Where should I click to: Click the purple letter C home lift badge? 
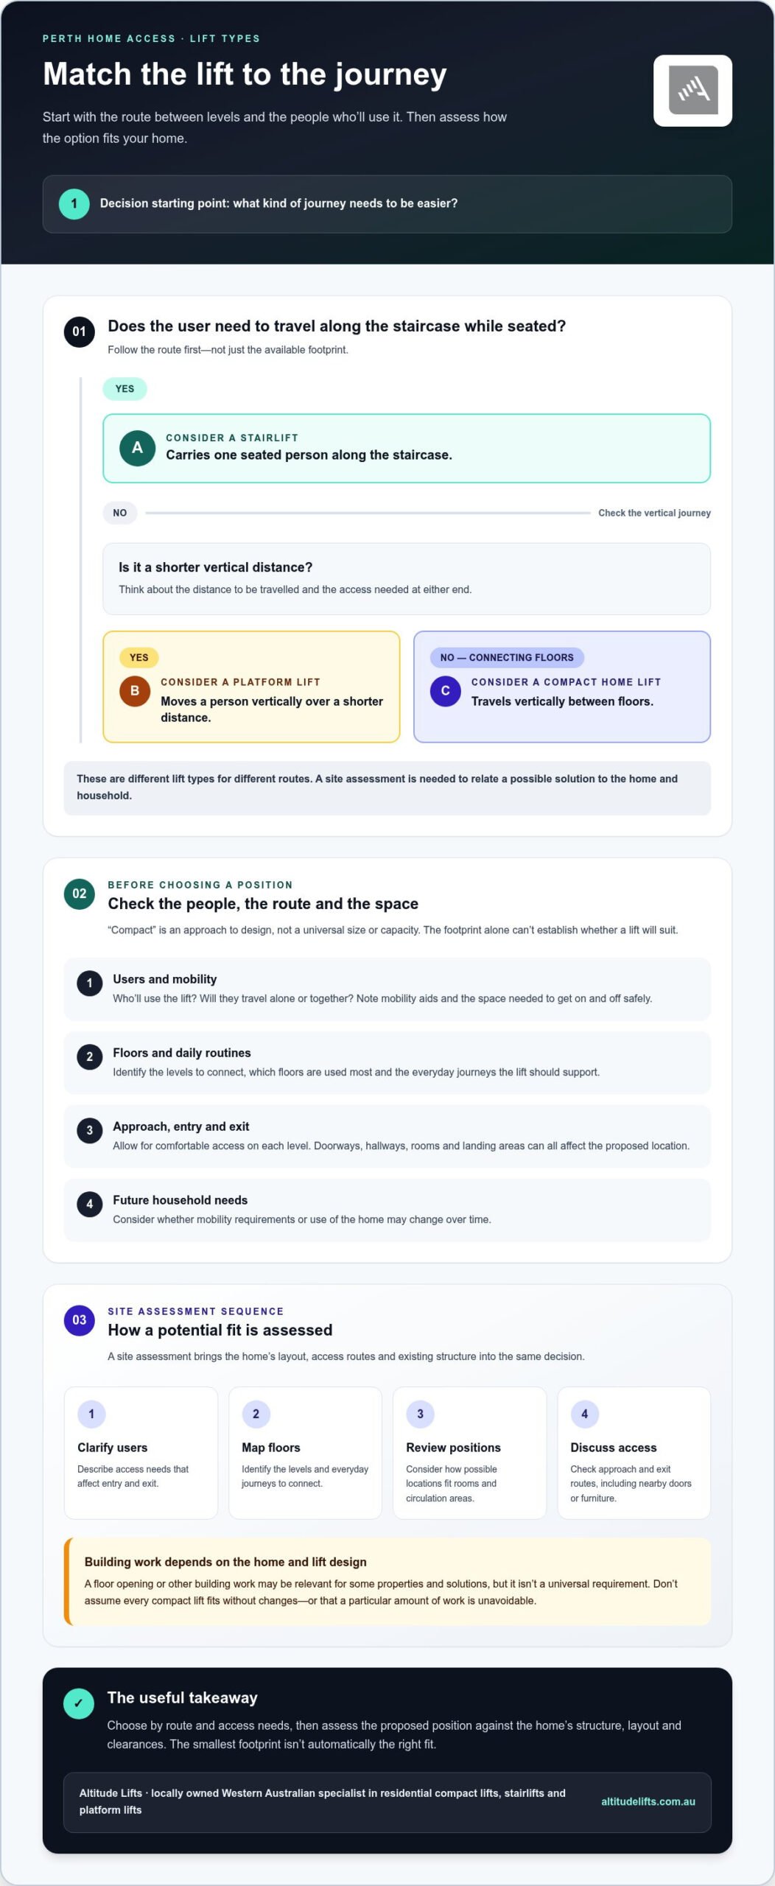pos(445,691)
